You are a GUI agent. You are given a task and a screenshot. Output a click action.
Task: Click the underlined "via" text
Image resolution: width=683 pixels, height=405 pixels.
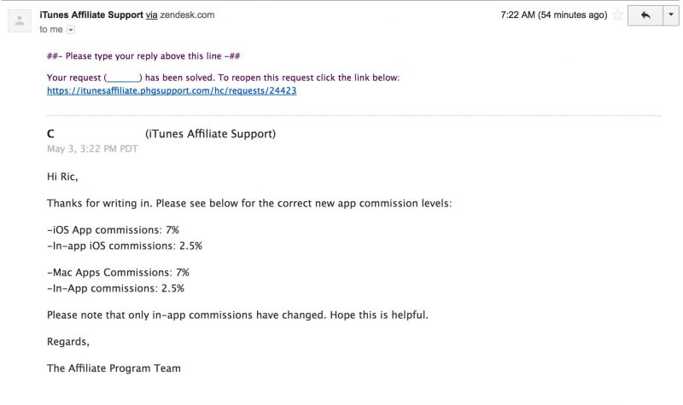point(152,14)
